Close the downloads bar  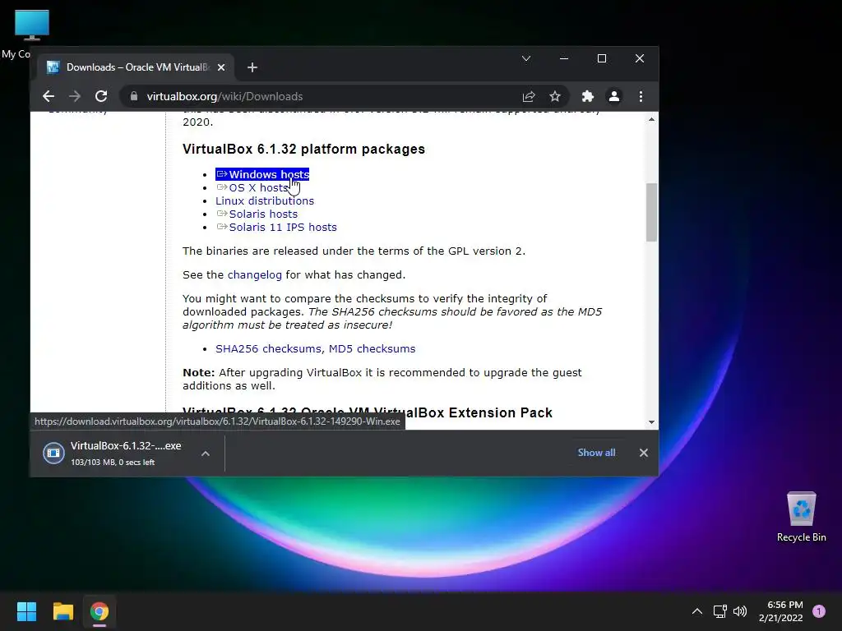pyautogui.click(x=644, y=453)
